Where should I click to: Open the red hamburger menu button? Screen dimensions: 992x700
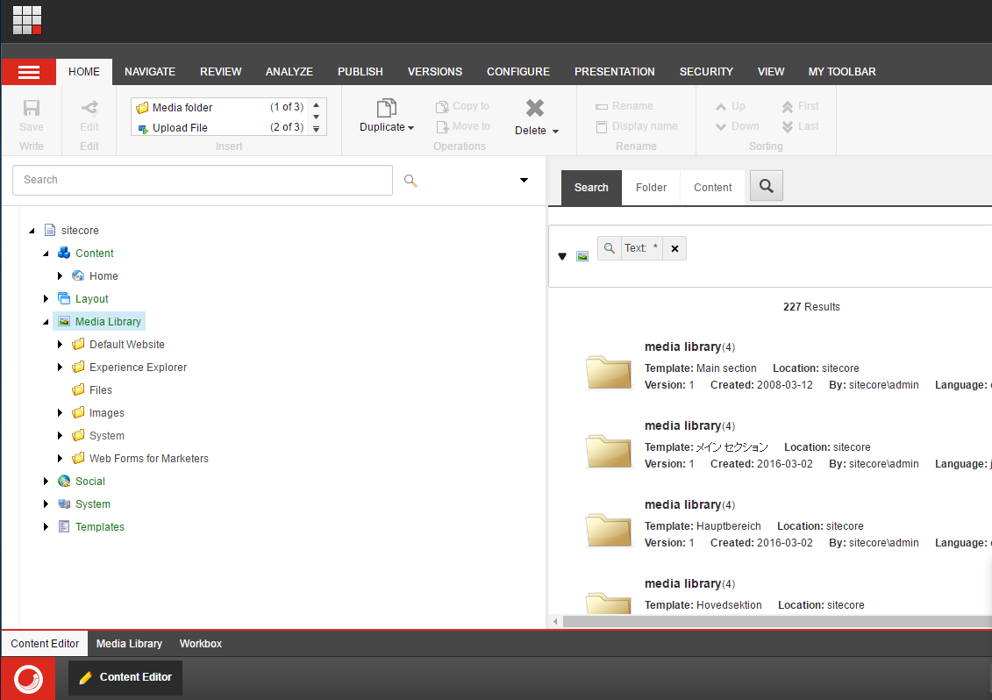pyautogui.click(x=29, y=72)
